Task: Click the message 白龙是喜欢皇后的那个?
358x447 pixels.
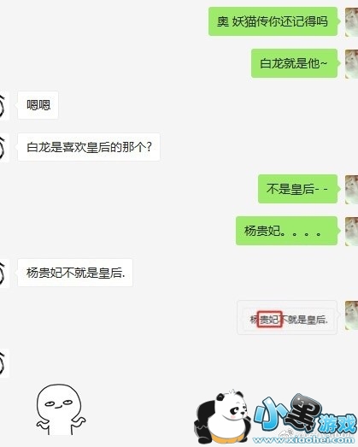Action: (89, 147)
